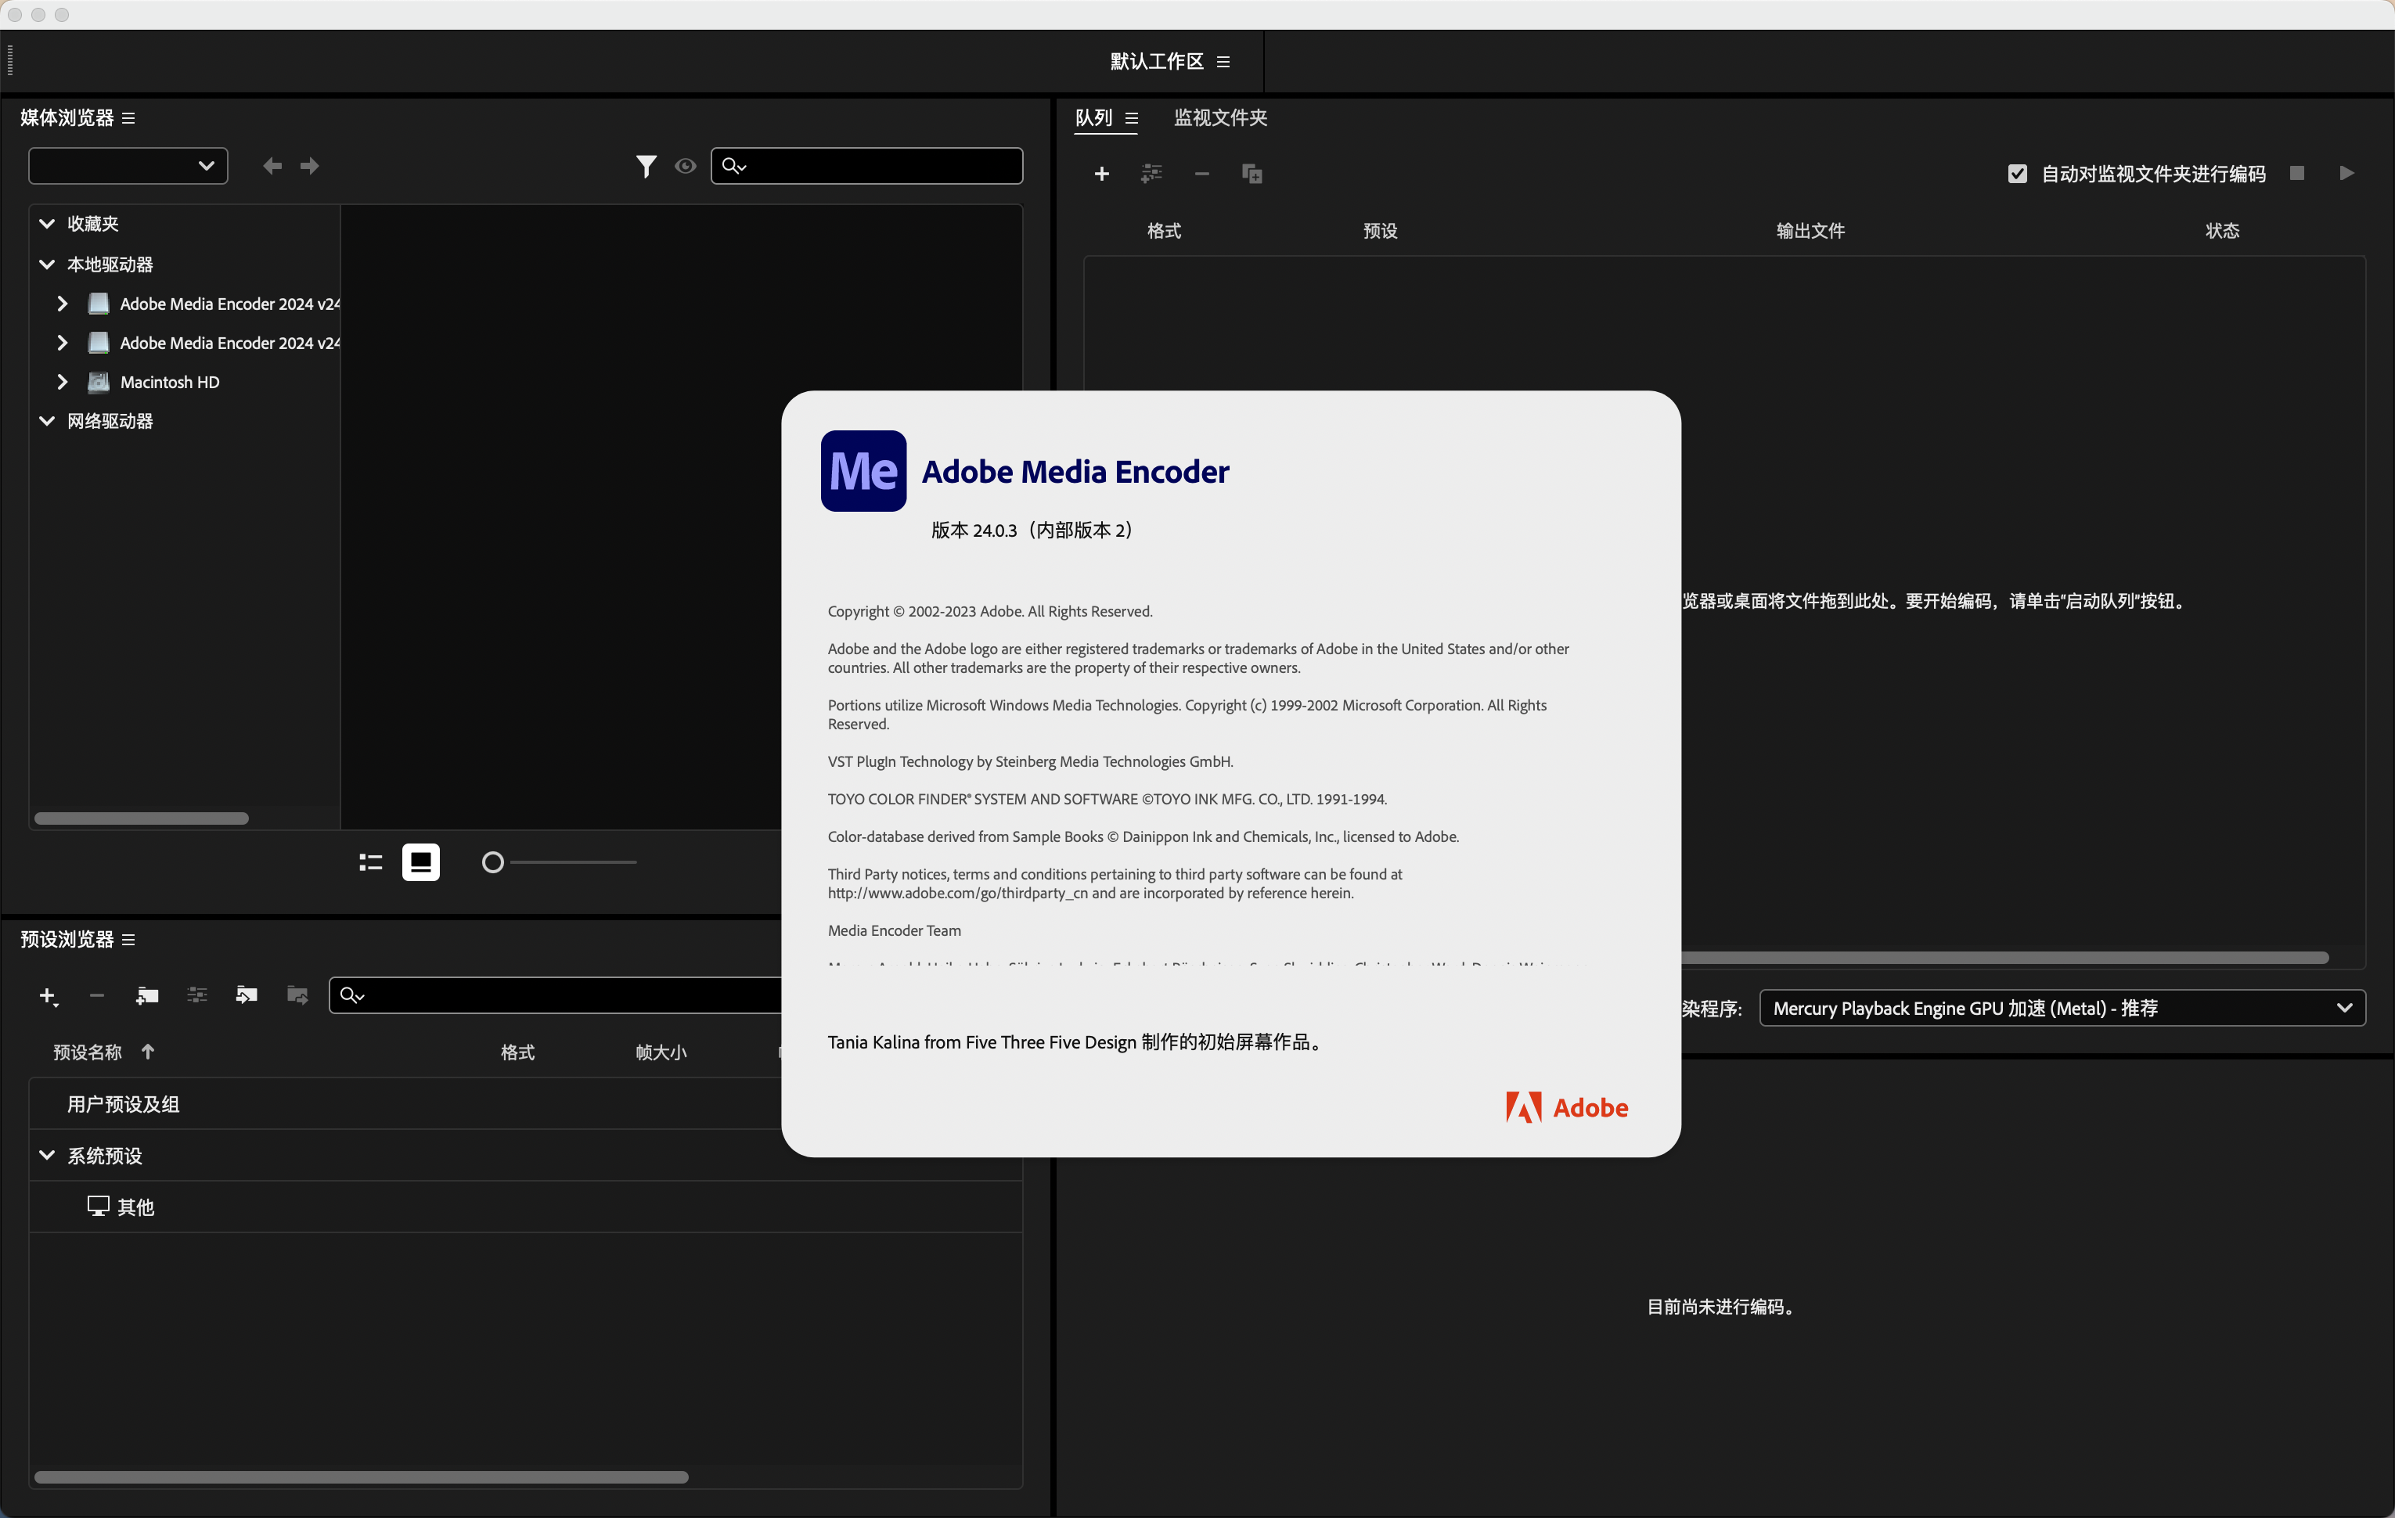Click the Export presets folder icon
This screenshot has width=2395, height=1518.
pyautogui.click(x=297, y=995)
